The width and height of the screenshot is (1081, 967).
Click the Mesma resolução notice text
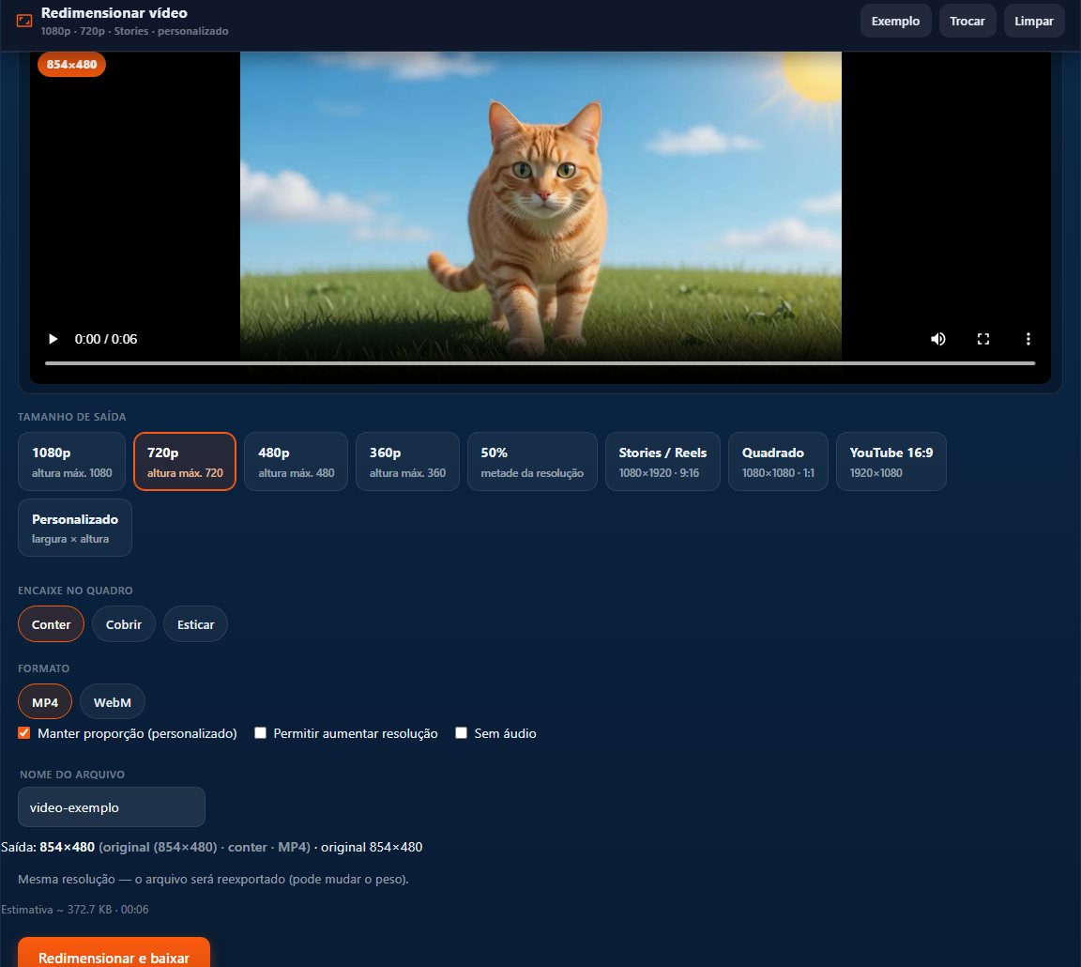click(x=213, y=880)
